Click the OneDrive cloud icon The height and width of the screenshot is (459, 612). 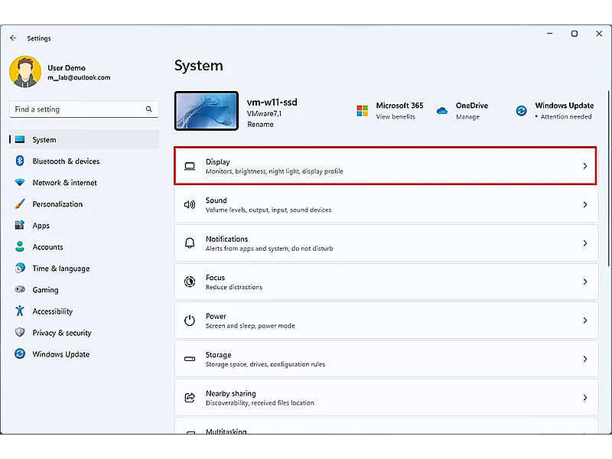(442, 111)
